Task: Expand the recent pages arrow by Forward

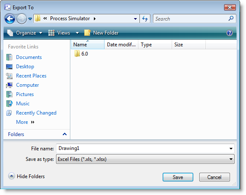Action: 30,19
